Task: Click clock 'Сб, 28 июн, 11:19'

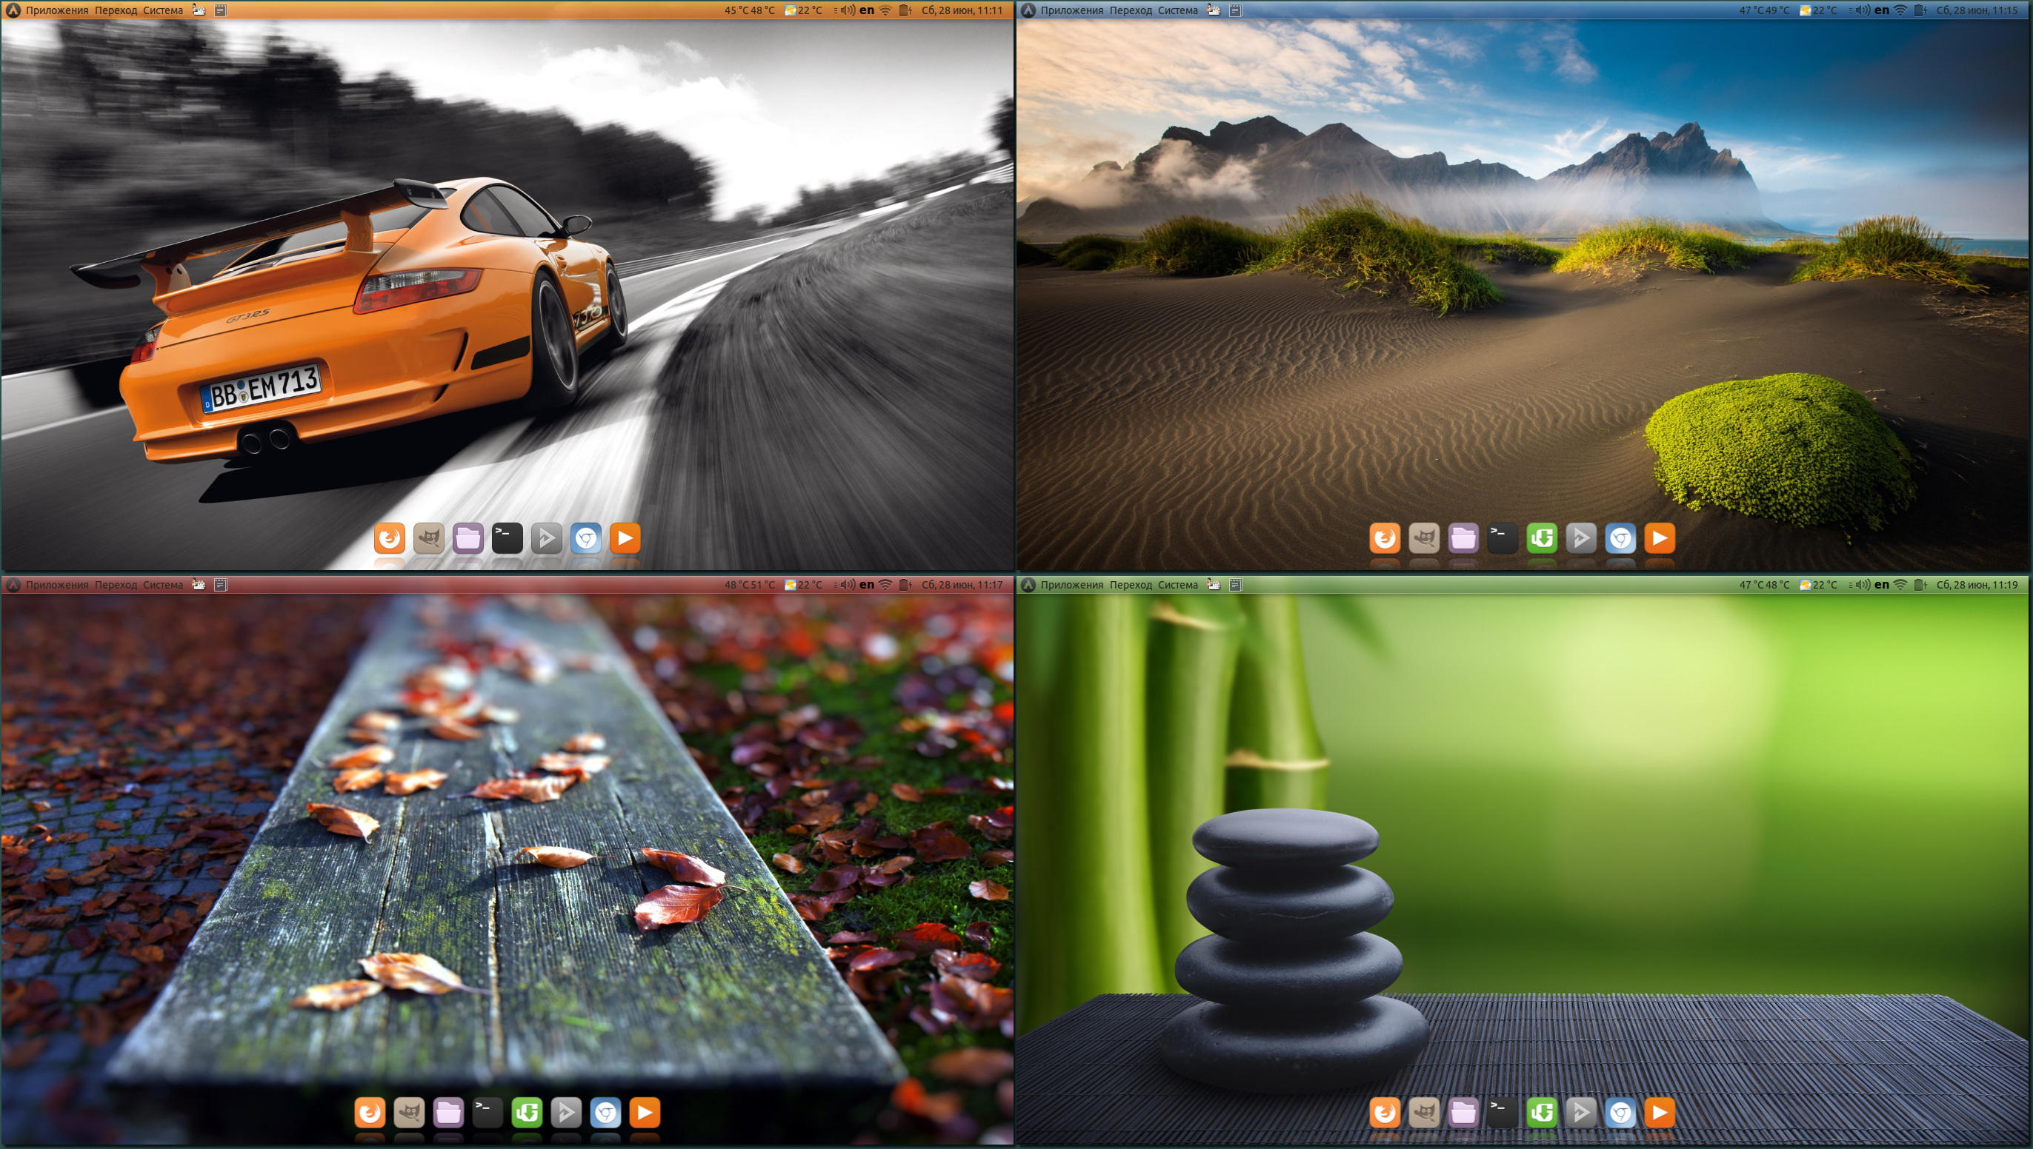Action: (x=1977, y=585)
